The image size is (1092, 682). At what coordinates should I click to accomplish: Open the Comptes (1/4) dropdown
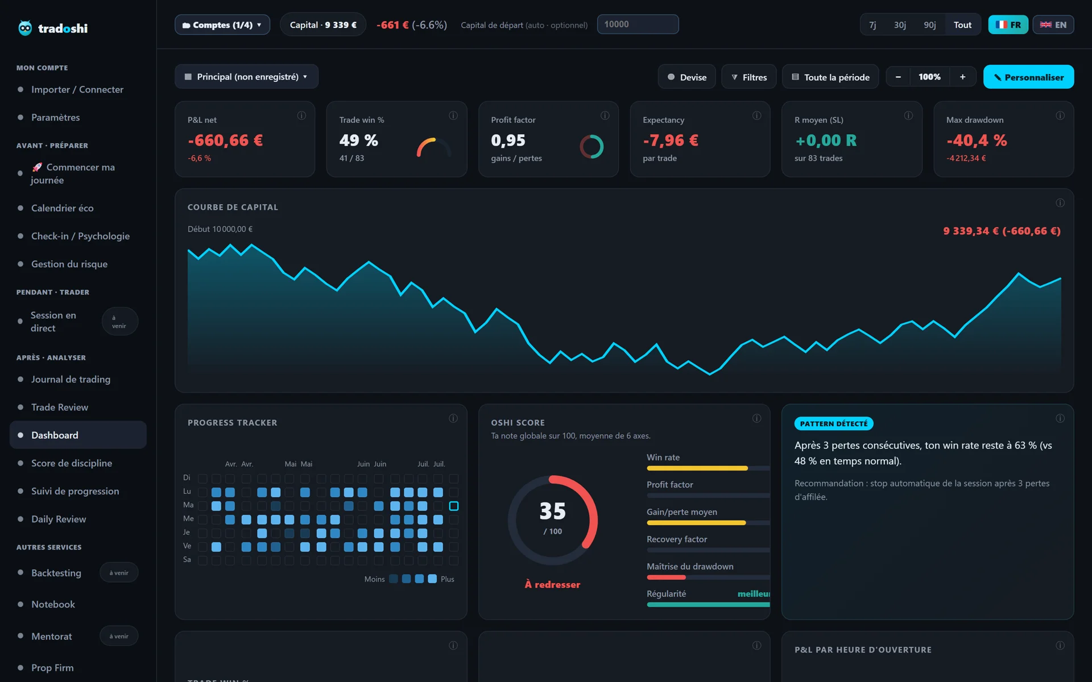click(222, 24)
